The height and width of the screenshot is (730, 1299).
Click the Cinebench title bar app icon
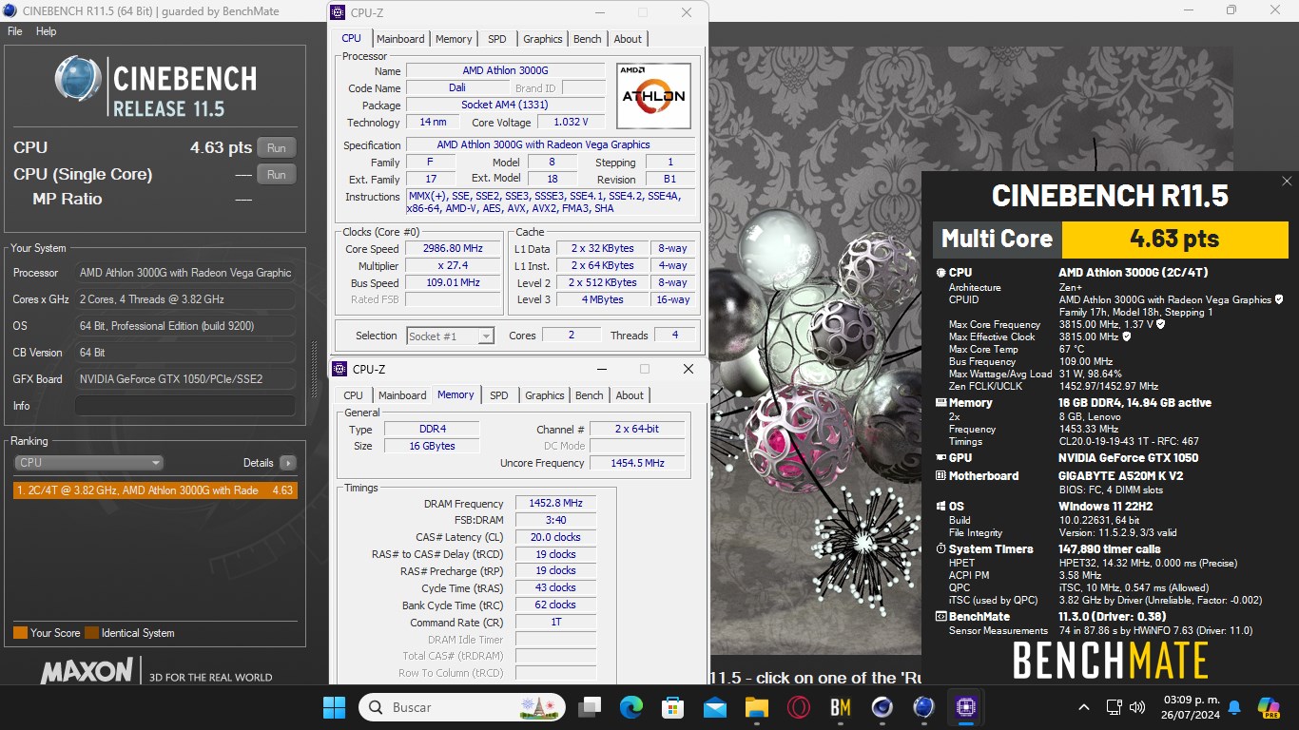pos(10,10)
